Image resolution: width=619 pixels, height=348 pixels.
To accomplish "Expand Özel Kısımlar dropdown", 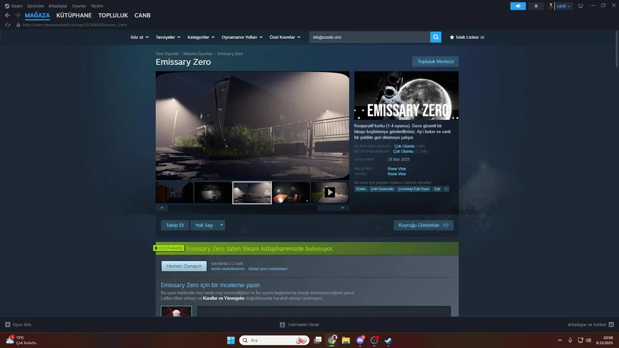I will click(x=285, y=37).
